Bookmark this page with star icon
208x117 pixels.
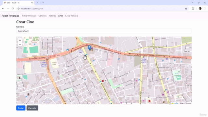(186, 9)
